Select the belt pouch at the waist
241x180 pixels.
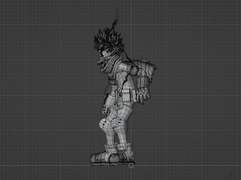tap(126, 95)
